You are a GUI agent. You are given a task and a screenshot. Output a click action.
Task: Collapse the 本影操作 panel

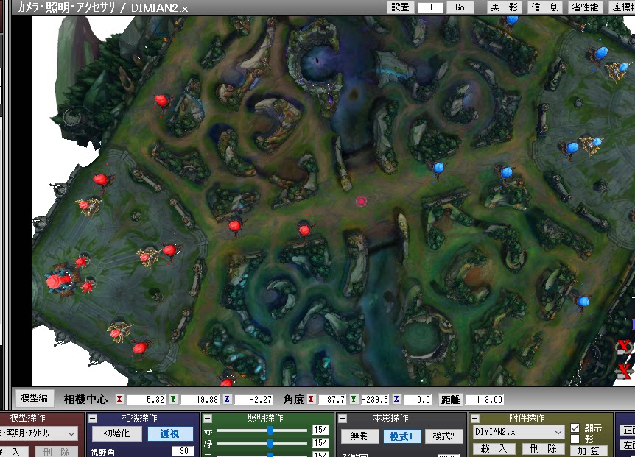click(343, 419)
